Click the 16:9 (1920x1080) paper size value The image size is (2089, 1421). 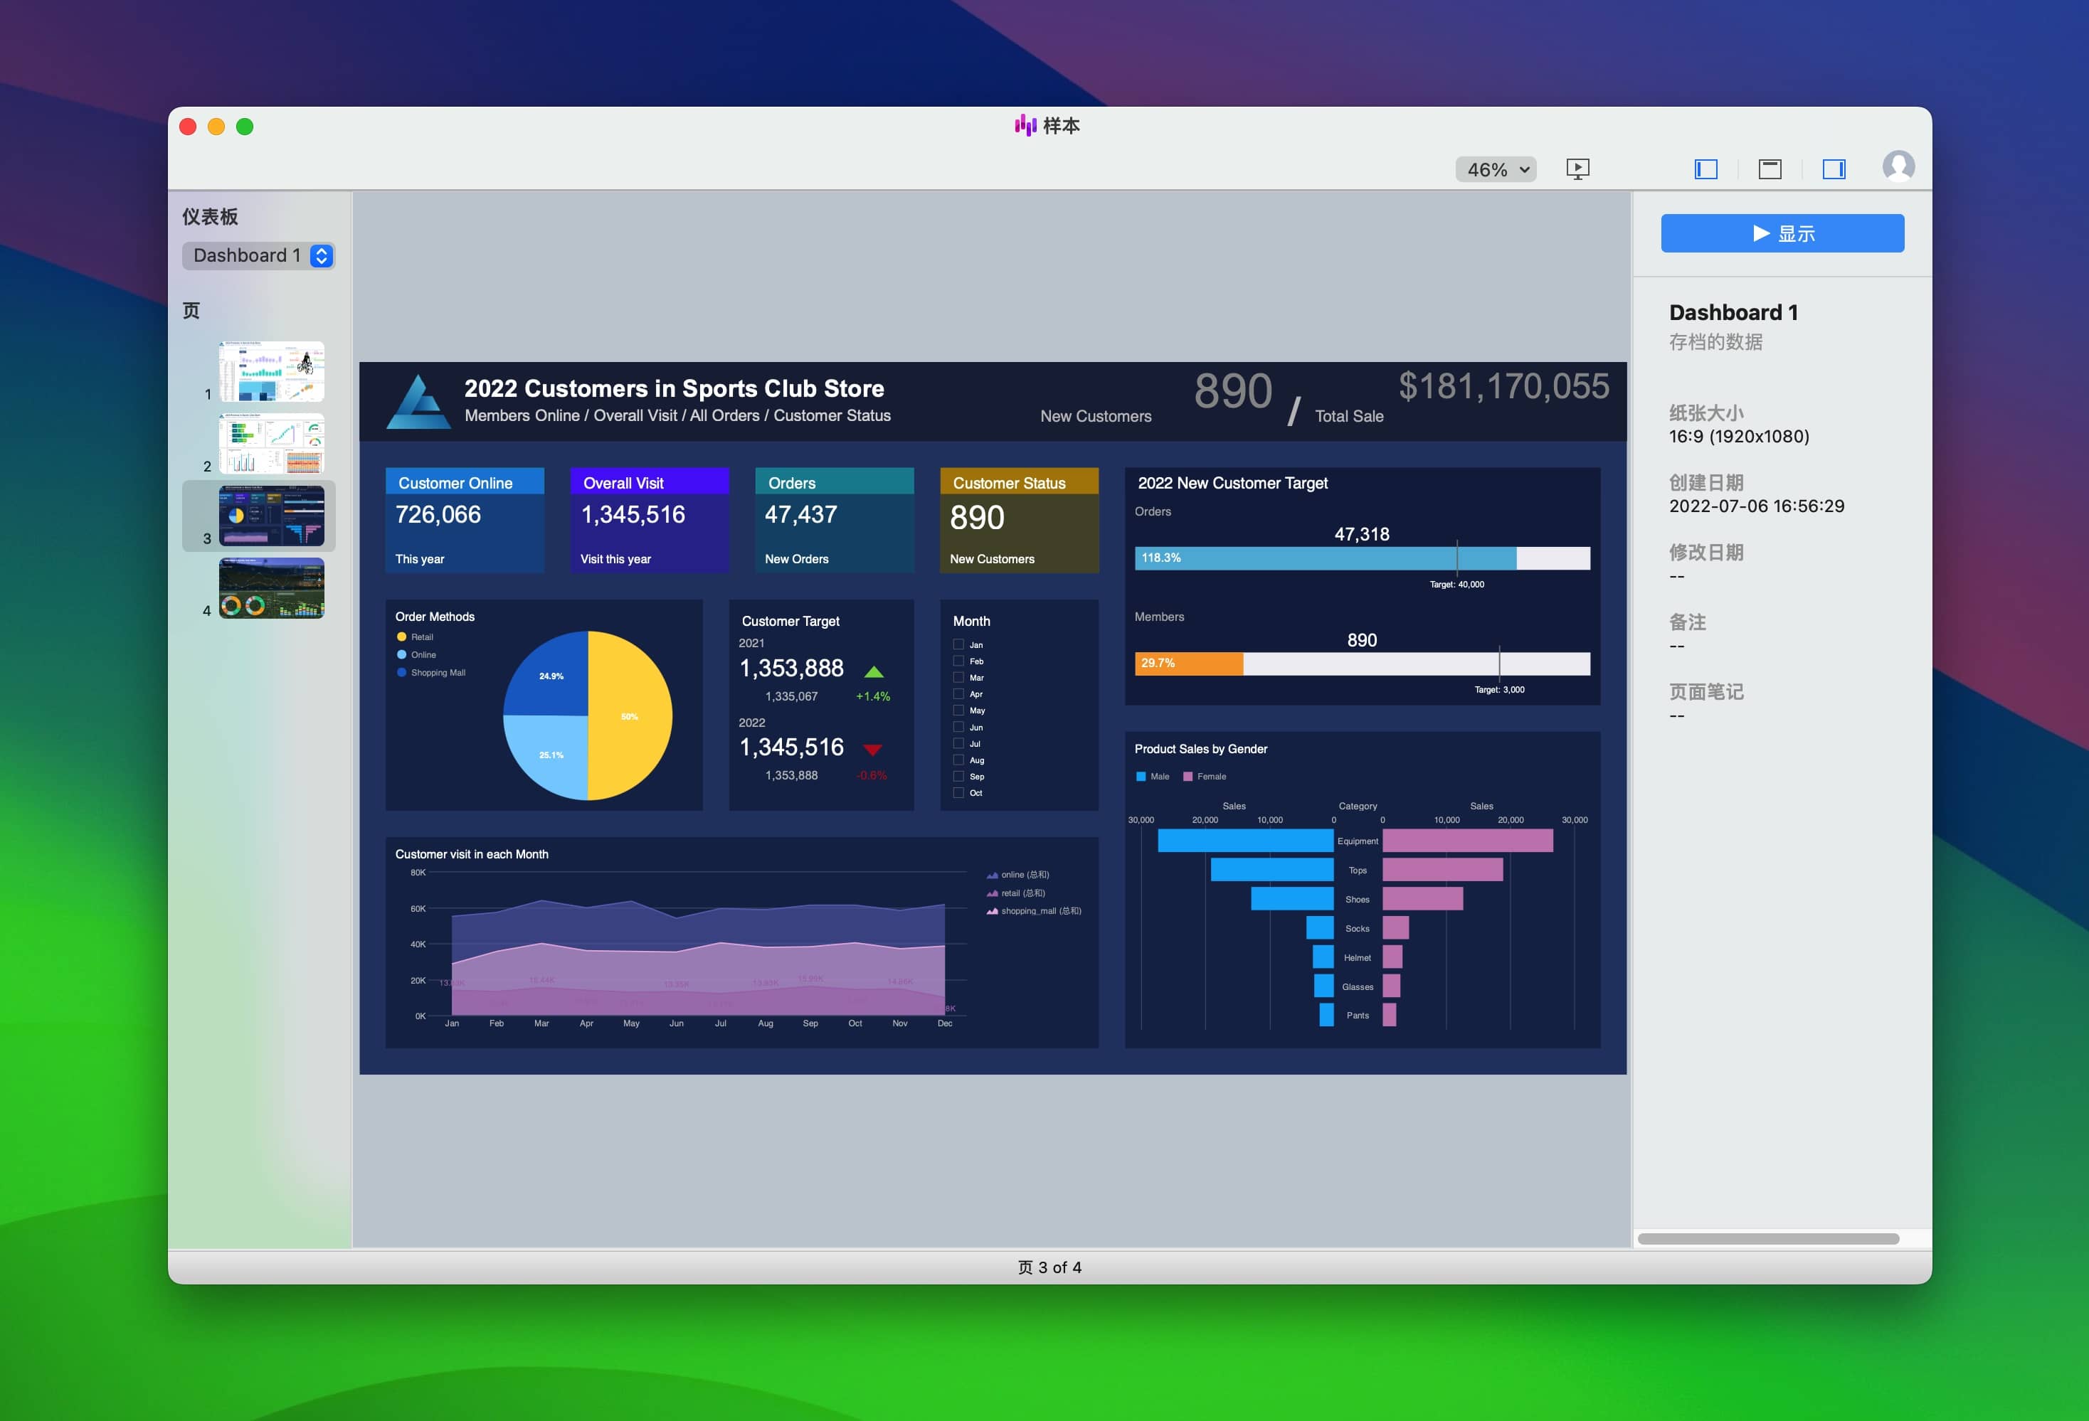coord(1738,437)
